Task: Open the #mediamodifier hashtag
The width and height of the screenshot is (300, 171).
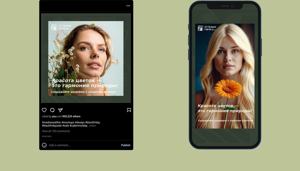Action: tap(51, 122)
